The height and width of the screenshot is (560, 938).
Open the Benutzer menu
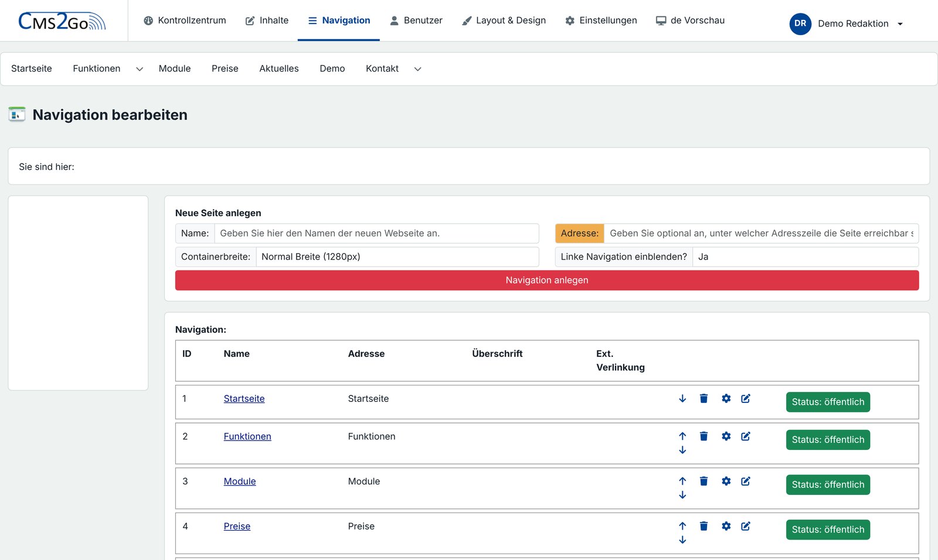tap(416, 21)
